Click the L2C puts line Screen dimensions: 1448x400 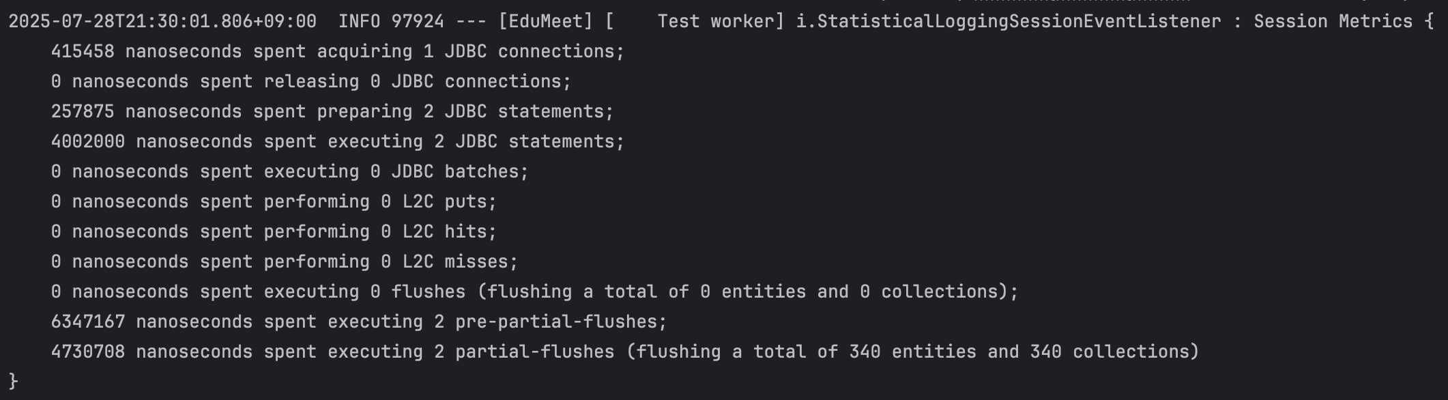pyautogui.click(x=273, y=202)
